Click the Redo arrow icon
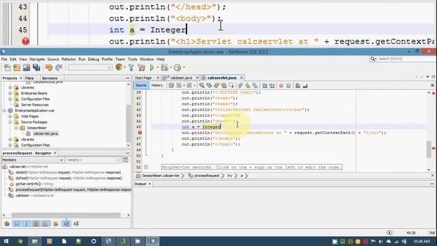Image resolution: width=437 pixels, height=246 pixels. tap(59, 68)
